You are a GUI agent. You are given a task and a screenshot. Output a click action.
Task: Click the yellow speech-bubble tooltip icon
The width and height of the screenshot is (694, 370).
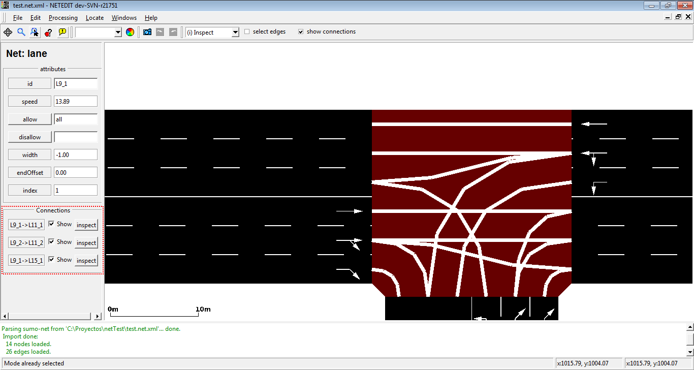tap(62, 32)
